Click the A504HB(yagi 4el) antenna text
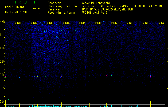Screen dimensions: 168x107 [94, 13]
